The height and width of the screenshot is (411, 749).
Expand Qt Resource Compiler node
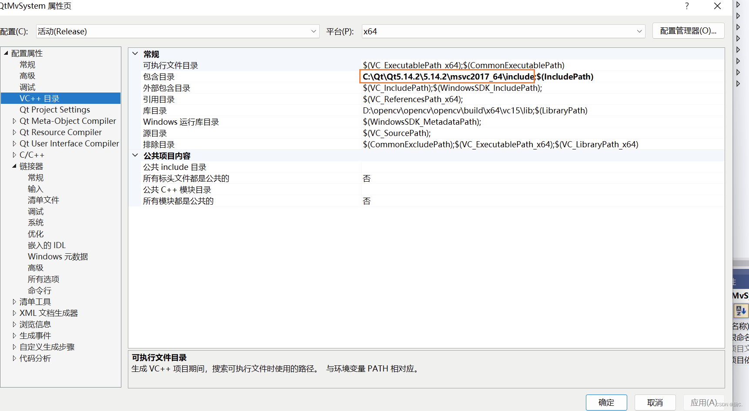pyautogui.click(x=14, y=132)
